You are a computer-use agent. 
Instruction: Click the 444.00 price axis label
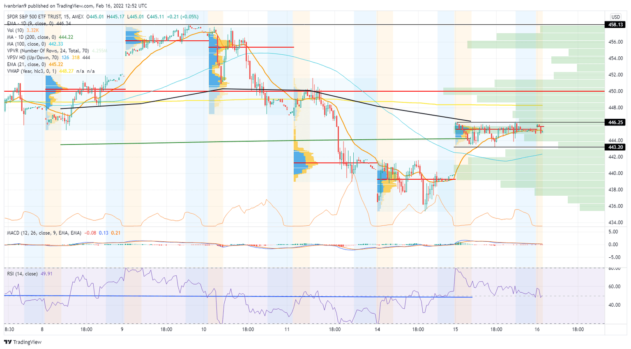pyautogui.click(x=615, y=141)
